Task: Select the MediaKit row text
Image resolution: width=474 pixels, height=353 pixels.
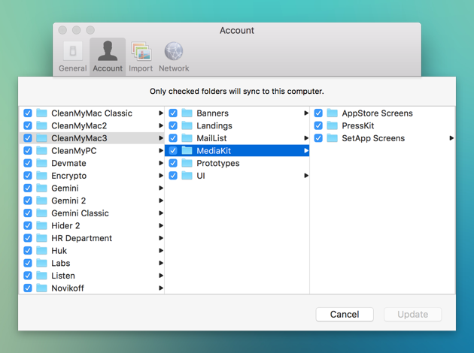Action: coord(214,150)
